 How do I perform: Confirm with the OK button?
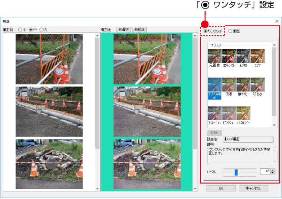pos(221,188)
